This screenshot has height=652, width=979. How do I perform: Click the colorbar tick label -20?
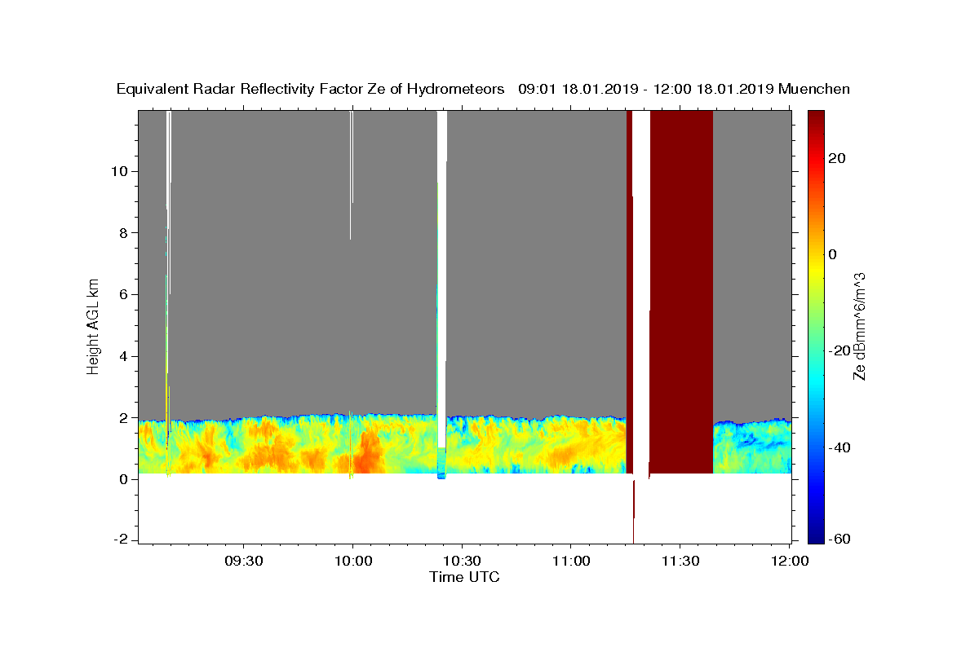[x=839, y=350]
